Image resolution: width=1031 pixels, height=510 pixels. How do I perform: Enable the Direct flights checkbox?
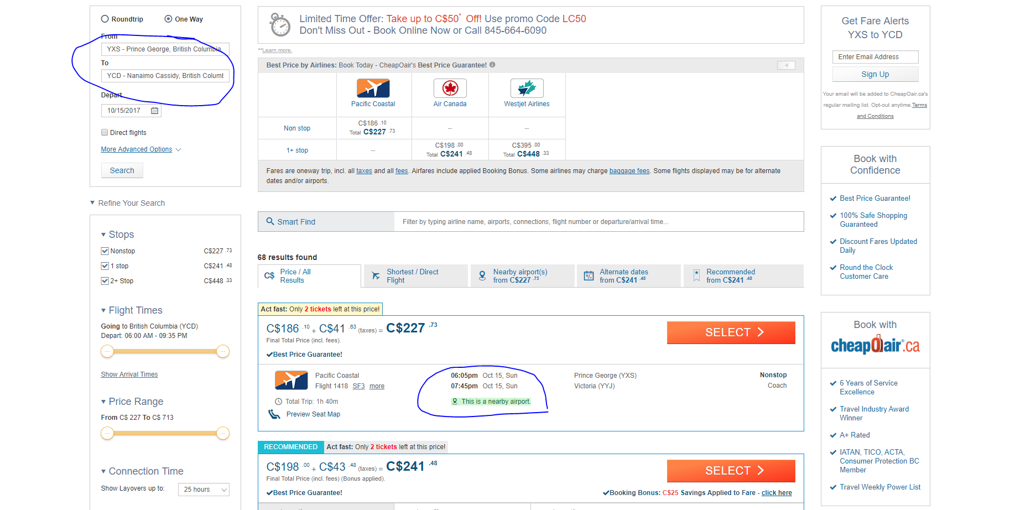(x=104, y=132)
